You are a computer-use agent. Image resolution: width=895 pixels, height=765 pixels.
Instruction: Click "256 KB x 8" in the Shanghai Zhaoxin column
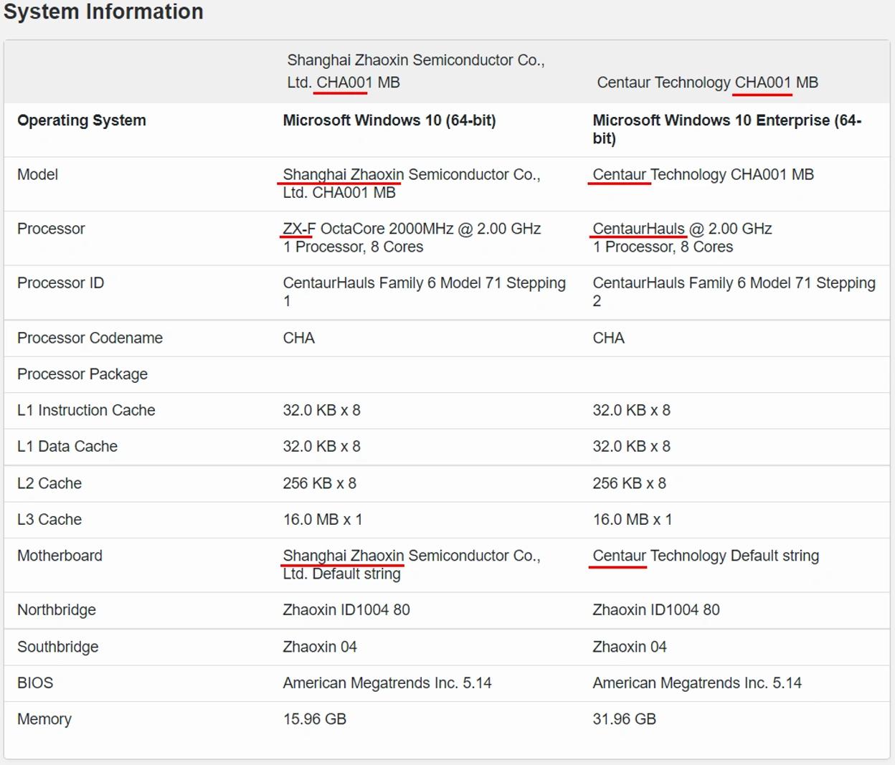tap(320, 483)
